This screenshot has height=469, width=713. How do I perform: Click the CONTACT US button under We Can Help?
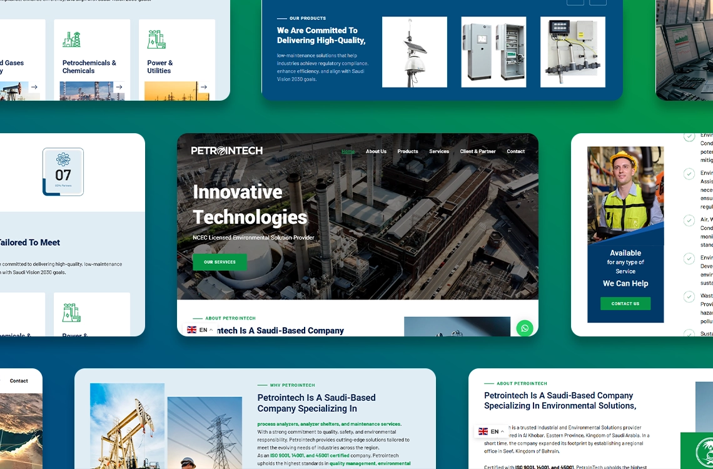pyautogui.click(x=625, y=303)
